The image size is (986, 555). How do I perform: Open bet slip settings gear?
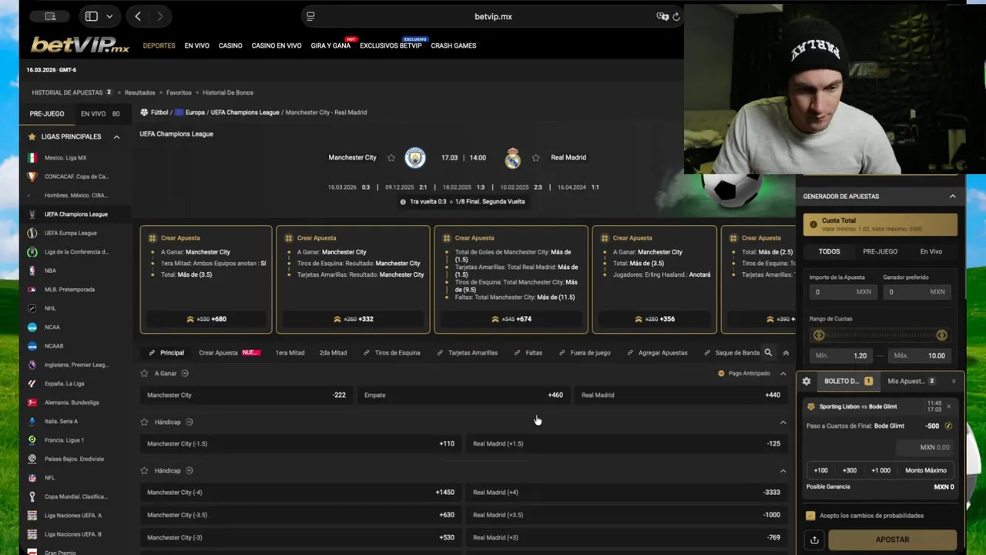(x=807, y=381)
